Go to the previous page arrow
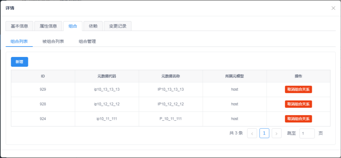The height and width of the screenshot is (158, 341). coord(252,133)
